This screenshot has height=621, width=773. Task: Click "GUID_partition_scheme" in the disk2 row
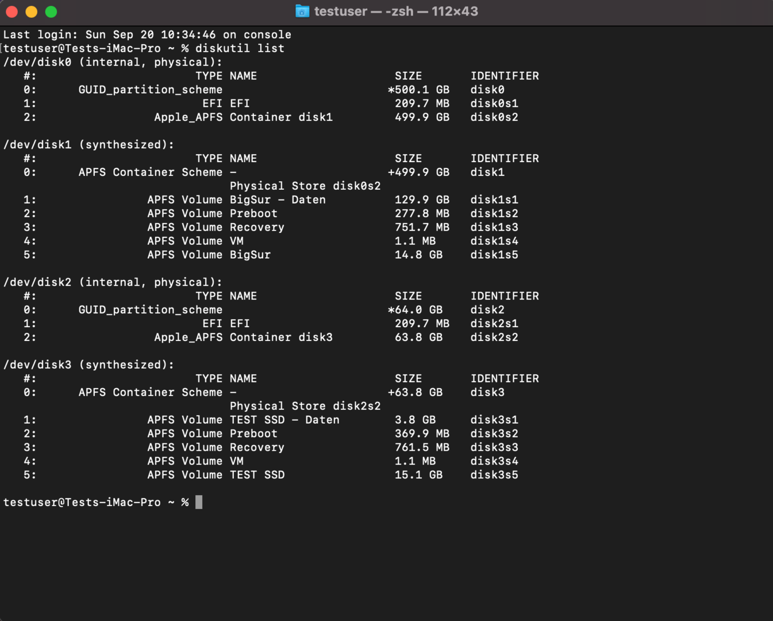point(151,310)
